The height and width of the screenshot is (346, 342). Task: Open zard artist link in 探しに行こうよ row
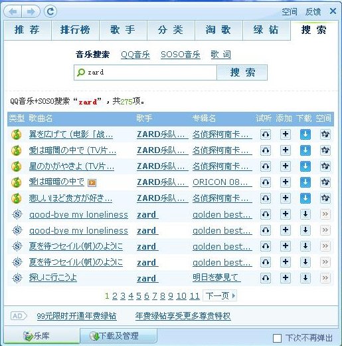(x=147, y=278)
